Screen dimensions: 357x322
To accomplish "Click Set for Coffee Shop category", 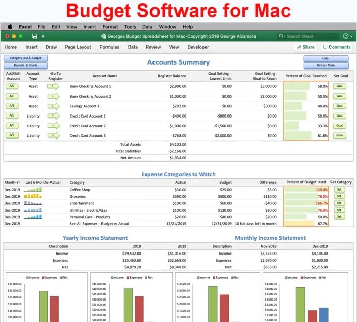I will (x=339, y=190).
